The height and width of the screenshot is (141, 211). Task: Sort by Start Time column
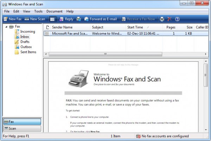(144, 27)
